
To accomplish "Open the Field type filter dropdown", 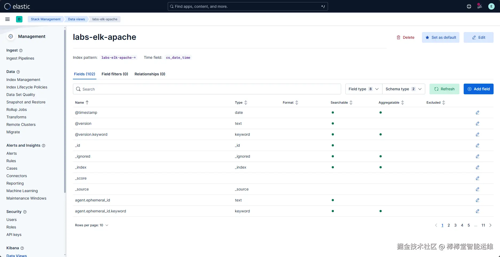I will [364, 89].
